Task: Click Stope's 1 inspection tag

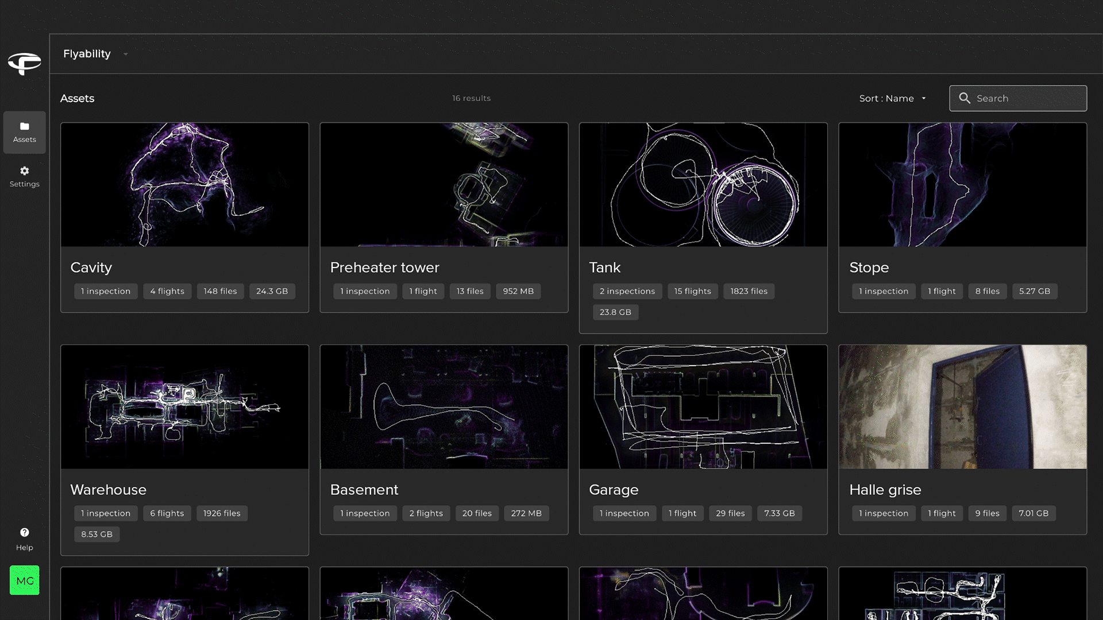Action: [883, 291]
